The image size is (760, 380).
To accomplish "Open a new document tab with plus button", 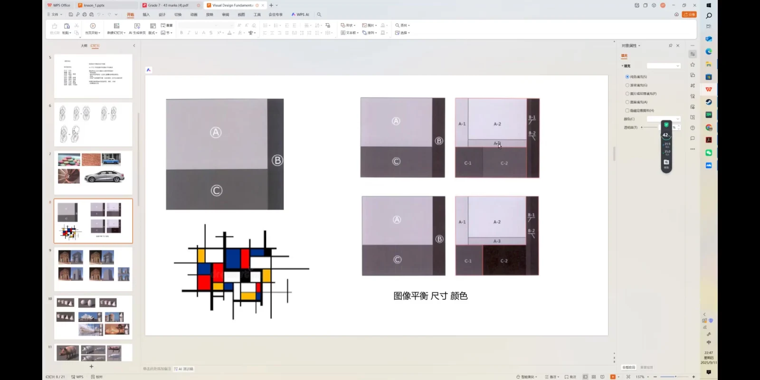I will 271,5.
